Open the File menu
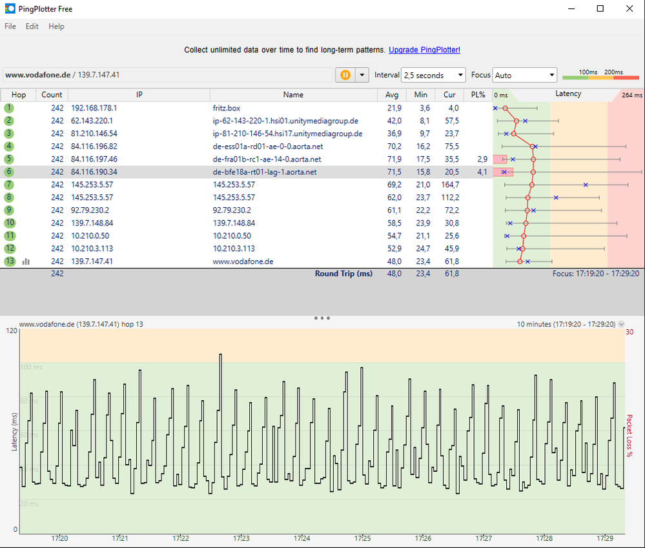 click(x=10, y=26)
